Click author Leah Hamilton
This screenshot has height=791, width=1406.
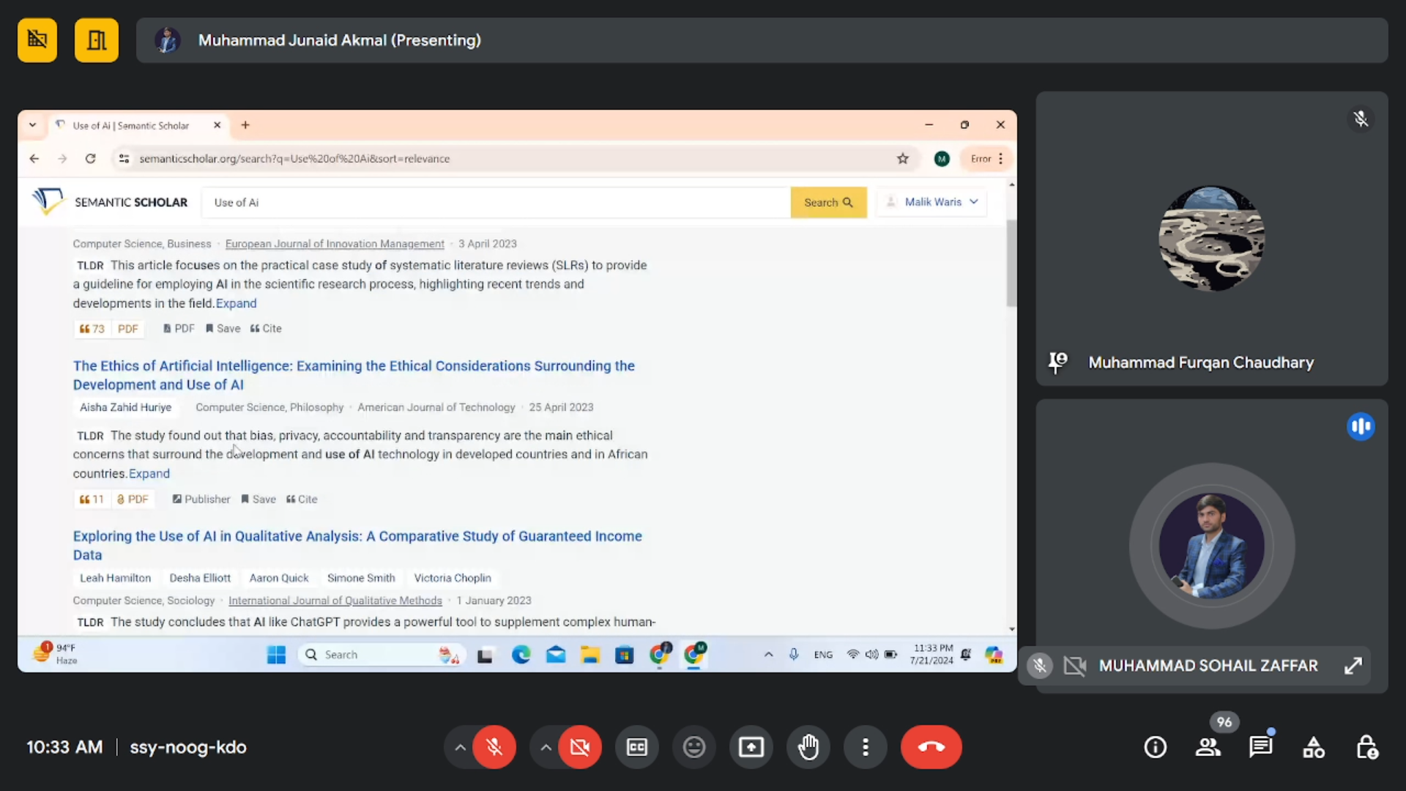[x=115, y=578]
